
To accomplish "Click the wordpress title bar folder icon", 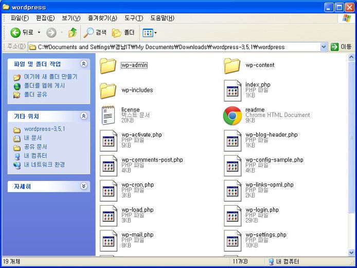I will (x=6, y=7).
